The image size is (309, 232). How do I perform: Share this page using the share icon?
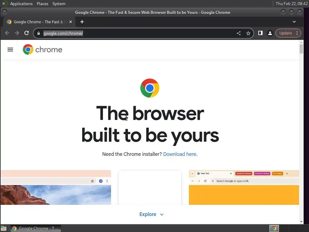pyautogui.click(x=239, y=33)
